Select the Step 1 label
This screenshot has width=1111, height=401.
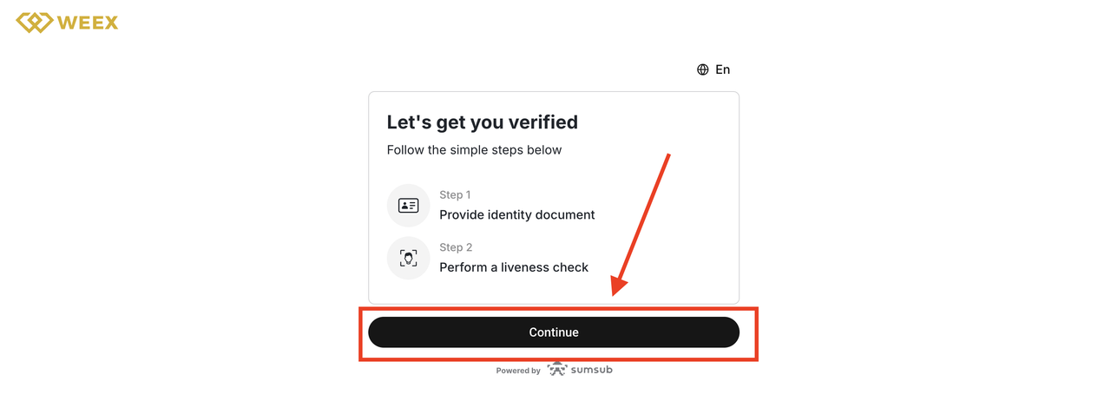coord(455,195)
